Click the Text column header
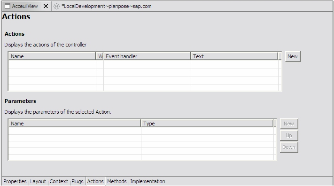This screenshot has width=334, height=186. (x=234, y=56)
